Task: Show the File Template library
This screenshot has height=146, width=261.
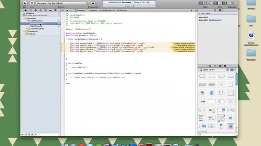Action: click(x=210, y=66)
